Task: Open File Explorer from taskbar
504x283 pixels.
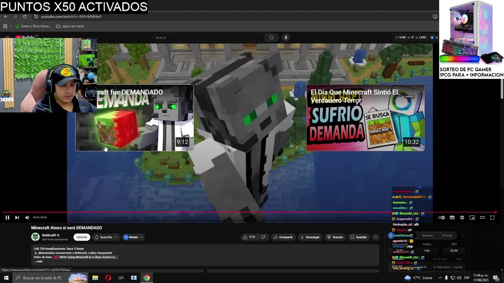Action: click(x=95, y=278)
